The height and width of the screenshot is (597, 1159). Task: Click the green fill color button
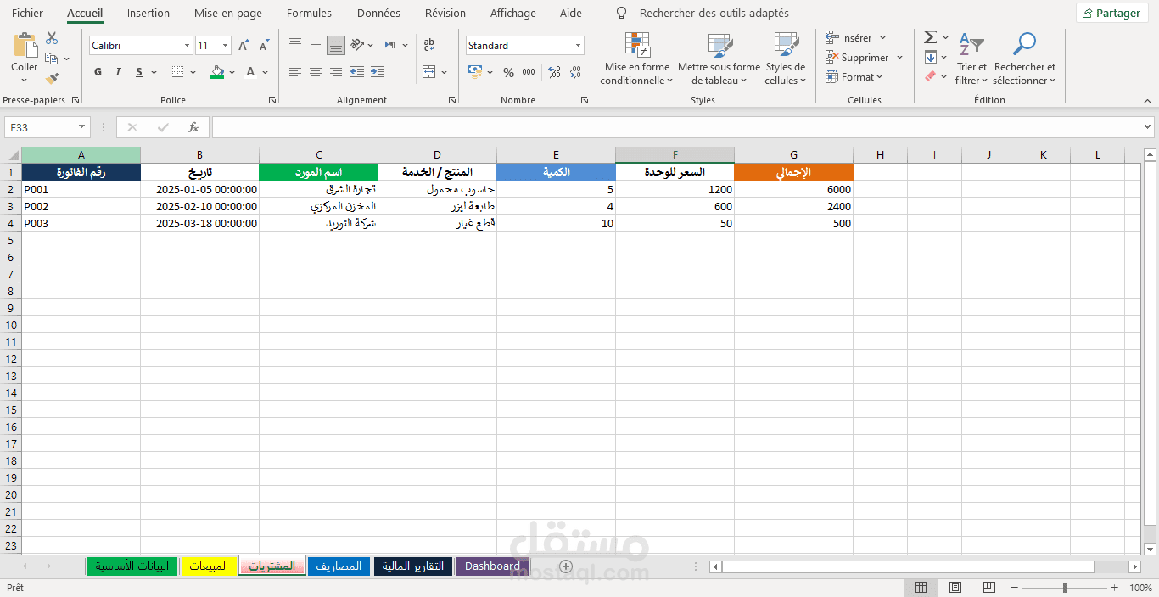218,72
